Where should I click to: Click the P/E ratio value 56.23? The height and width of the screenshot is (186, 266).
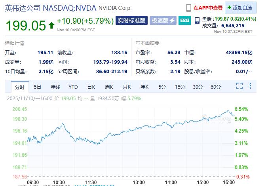coord(174,53)
